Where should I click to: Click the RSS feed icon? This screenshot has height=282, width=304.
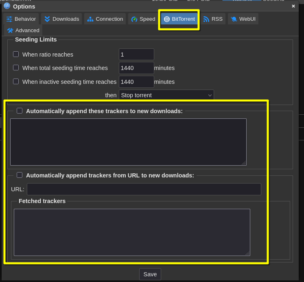(x=206, y=19)
